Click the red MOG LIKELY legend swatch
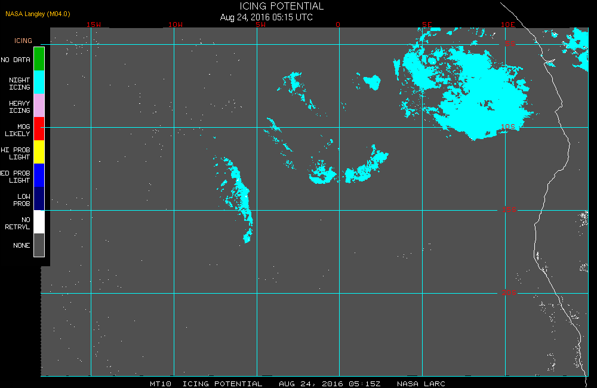The width and height of the screenshot is (597, 388). 39,129
